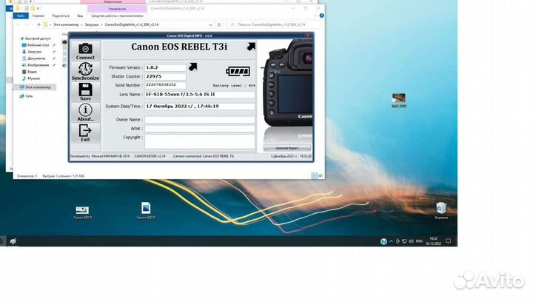533x299 pixels.
Task: Expand the Быстрый доступ tree node
Action: [19, 38]
